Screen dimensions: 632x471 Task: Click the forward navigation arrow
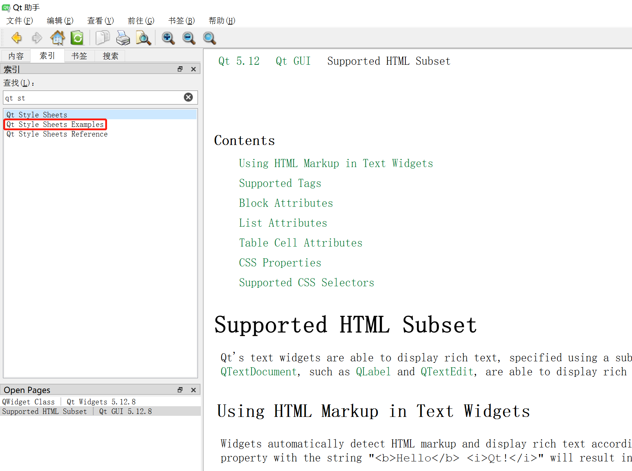pos(37,38)
